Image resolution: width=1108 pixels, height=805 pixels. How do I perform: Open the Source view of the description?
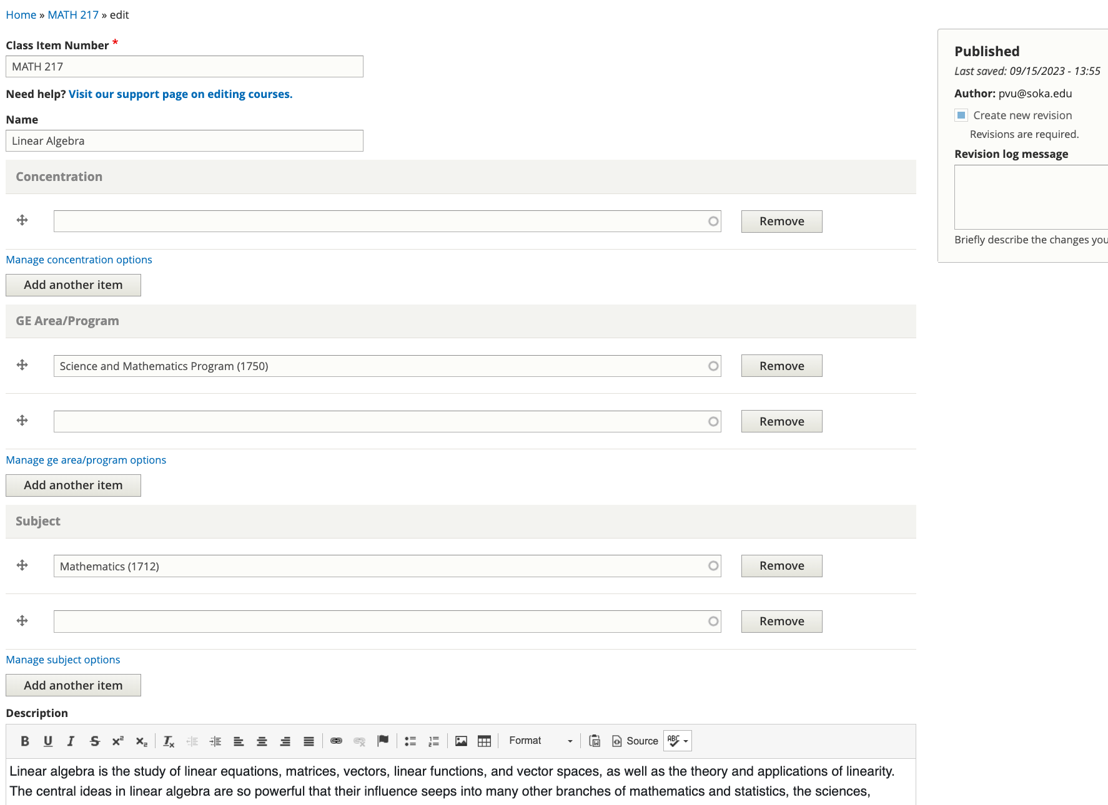point(635,741)
